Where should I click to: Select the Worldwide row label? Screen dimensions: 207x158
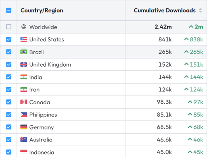tap(43, 27)
